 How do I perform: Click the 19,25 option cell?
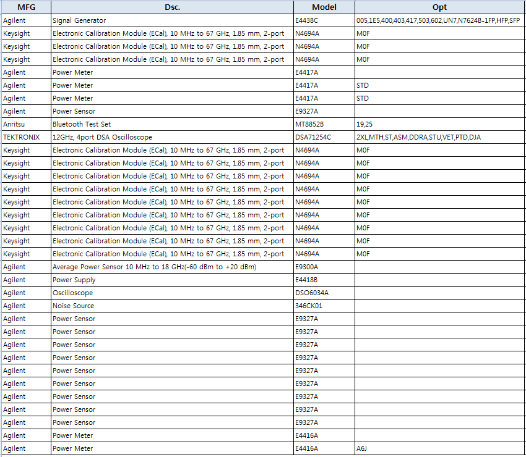pos(440,124)
